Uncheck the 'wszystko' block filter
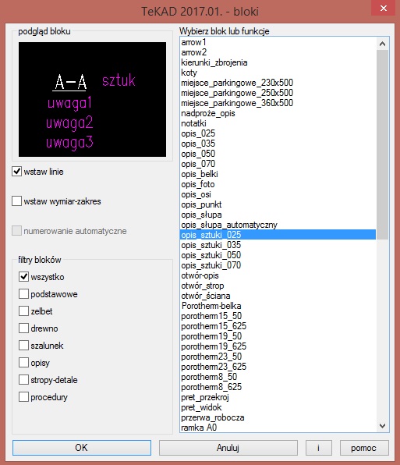This screenshot has width=400, height=465. 23,277
